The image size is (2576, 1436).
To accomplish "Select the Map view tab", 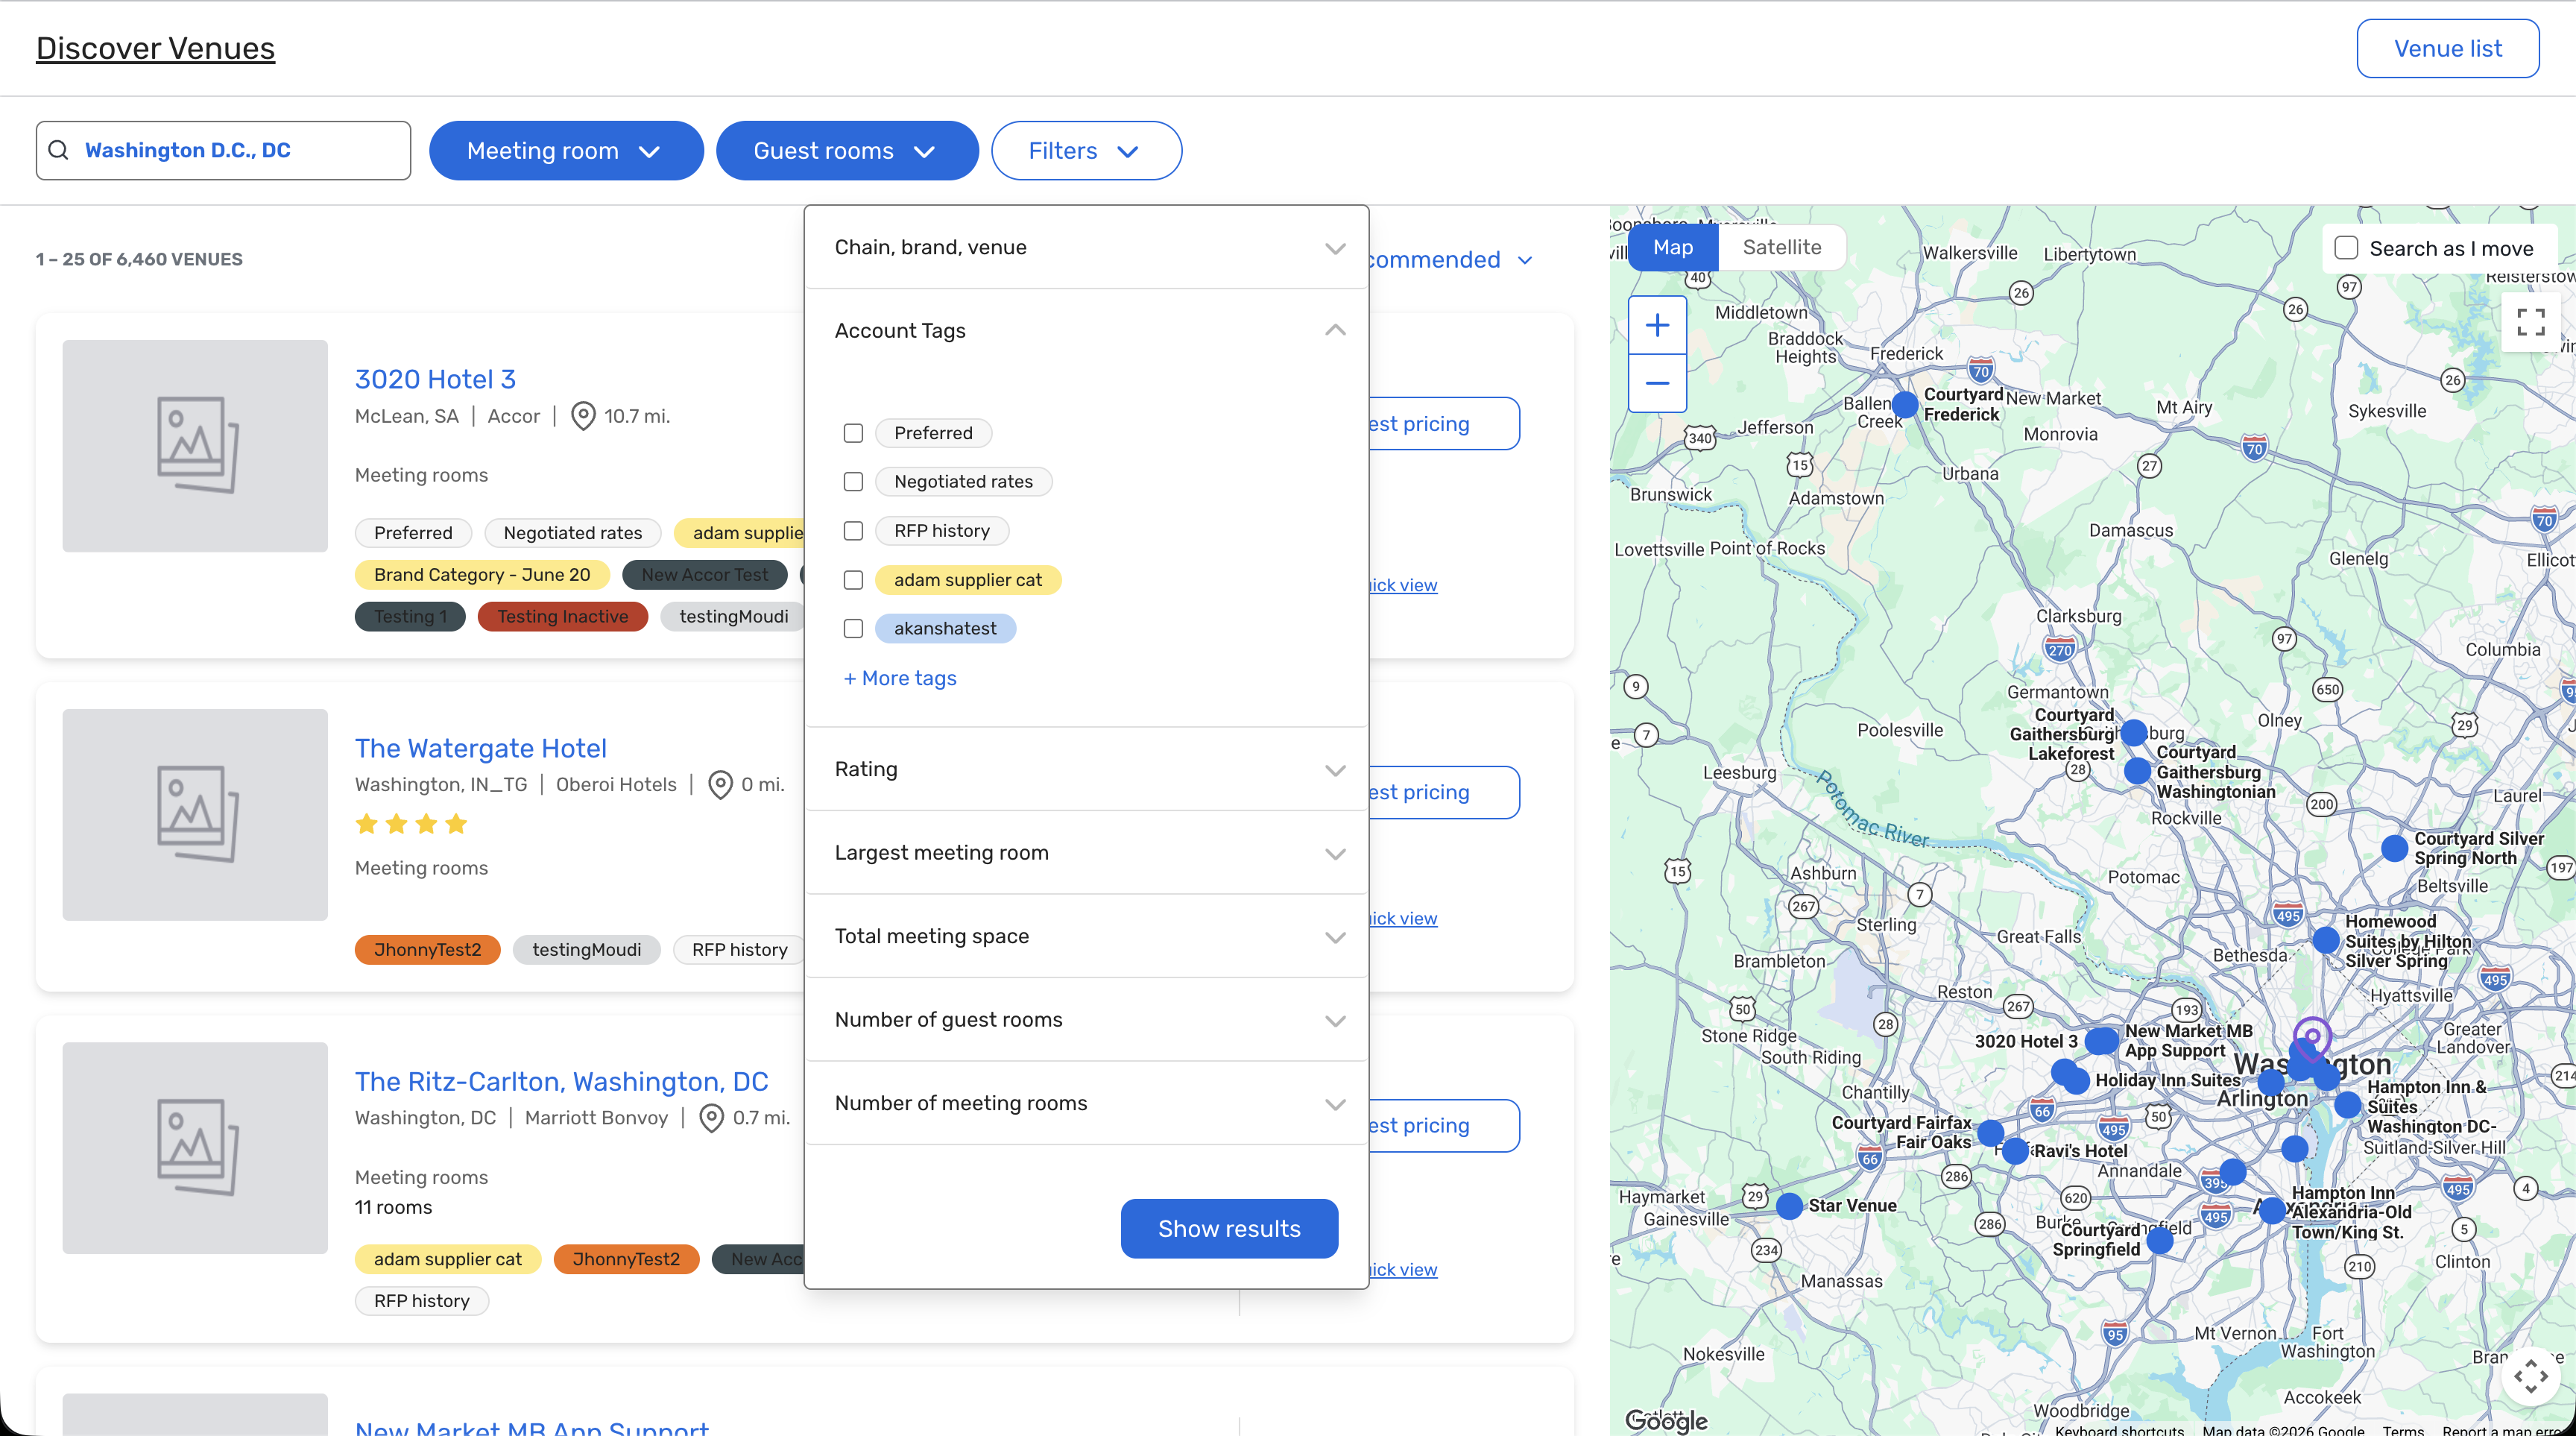I will (x=1672, y=247).
